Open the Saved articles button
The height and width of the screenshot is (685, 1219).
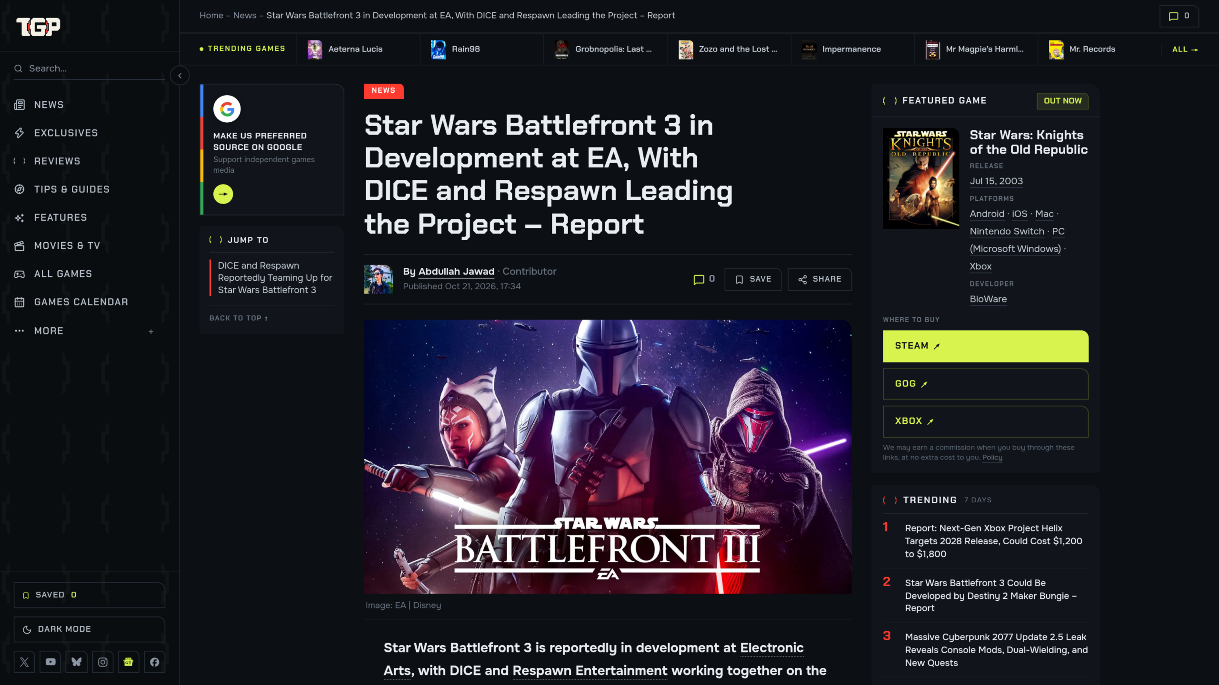[90, 595]
